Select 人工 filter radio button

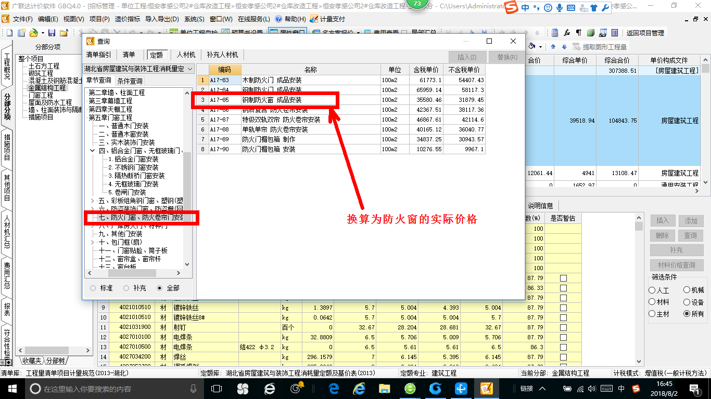tap(652, 290)
